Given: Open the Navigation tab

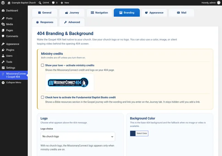Looking at the screenshot, I should [x=99, y=13].
